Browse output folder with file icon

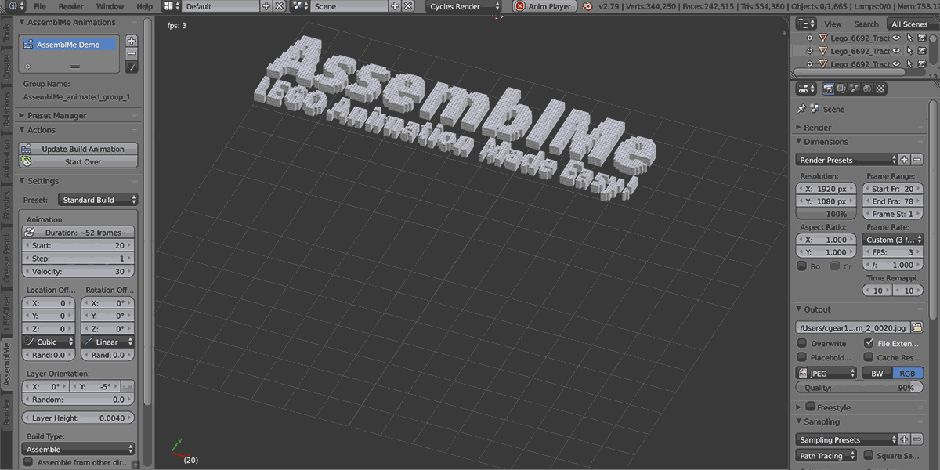pos(917,327)
